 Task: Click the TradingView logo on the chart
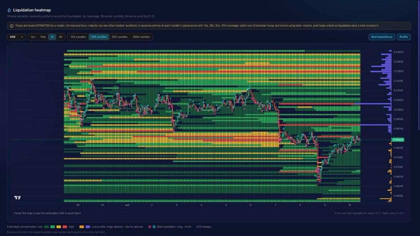point(17,198)
